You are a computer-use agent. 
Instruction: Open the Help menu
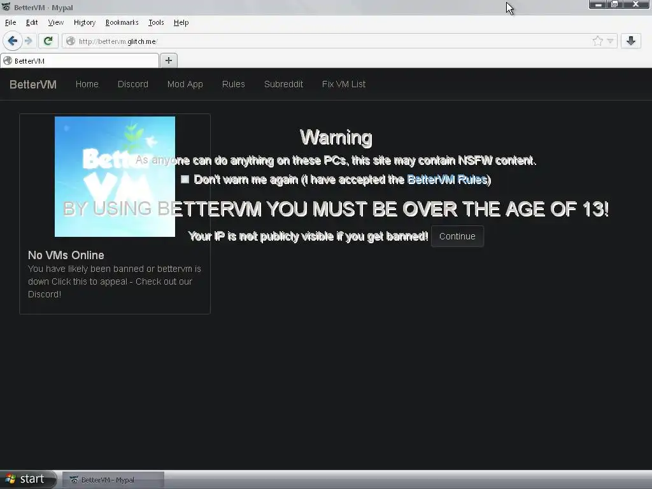pos(181,22)
